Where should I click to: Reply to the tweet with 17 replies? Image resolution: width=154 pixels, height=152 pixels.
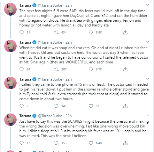pyautogui.click(x=22, y=143)
